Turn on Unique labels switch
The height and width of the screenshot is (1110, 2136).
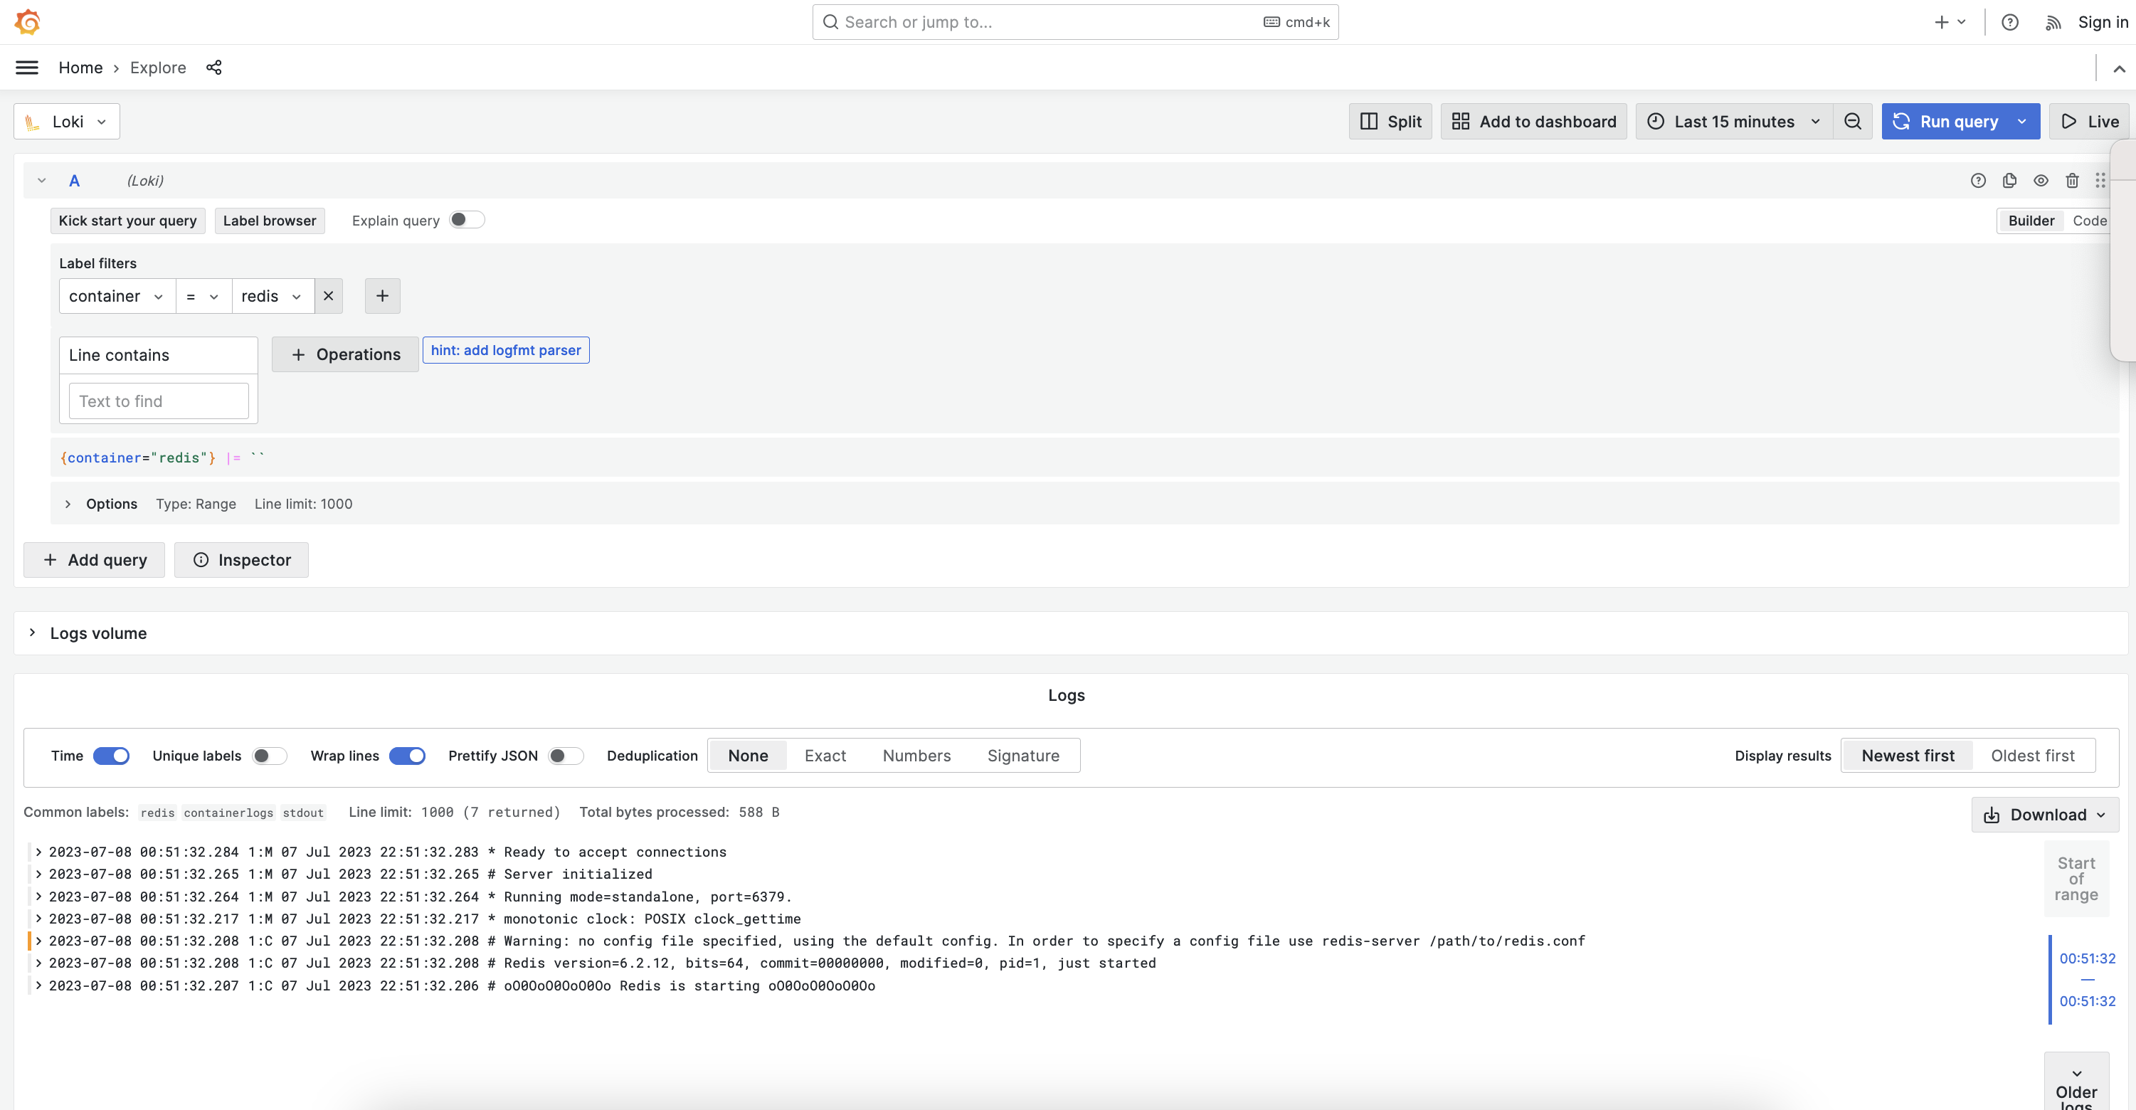click(270, 755)
